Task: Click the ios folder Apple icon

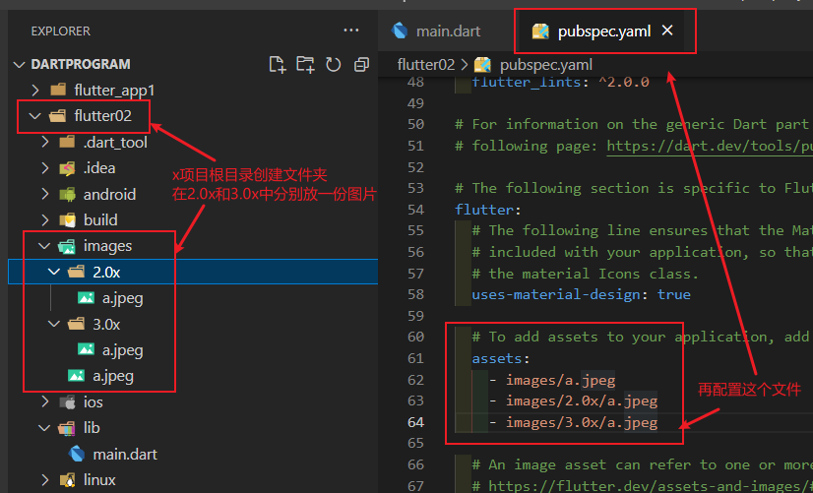Action: (67, 401)
